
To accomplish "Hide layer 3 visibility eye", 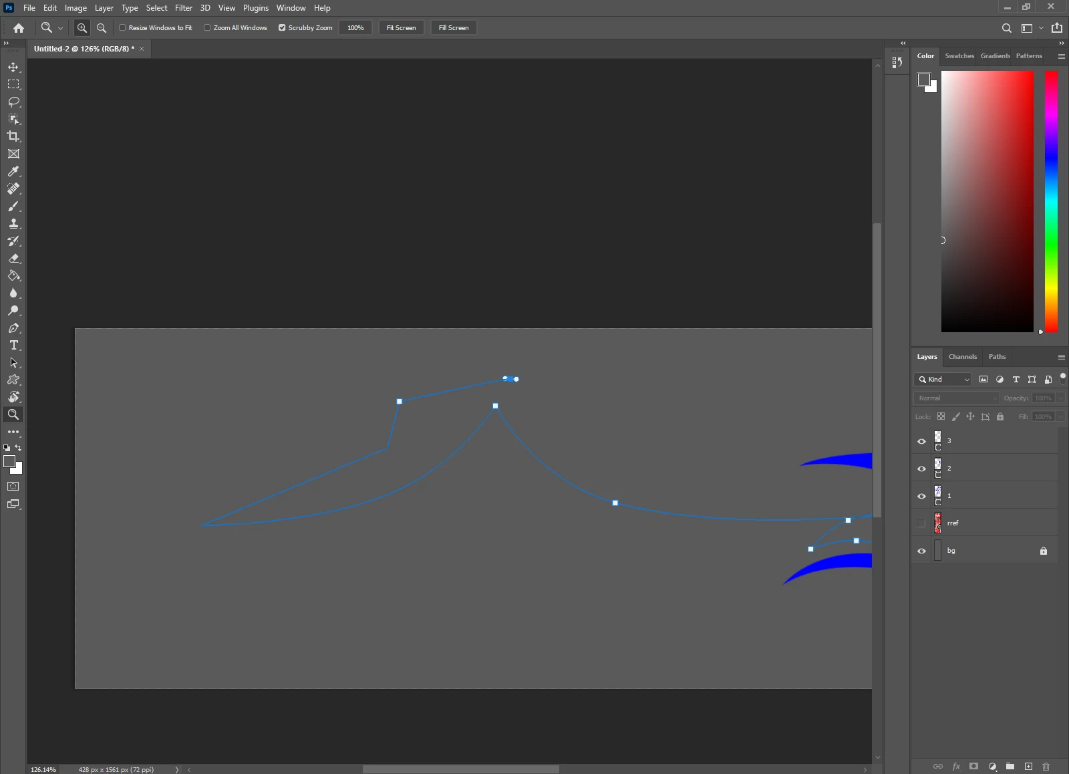I will (921, 441).
